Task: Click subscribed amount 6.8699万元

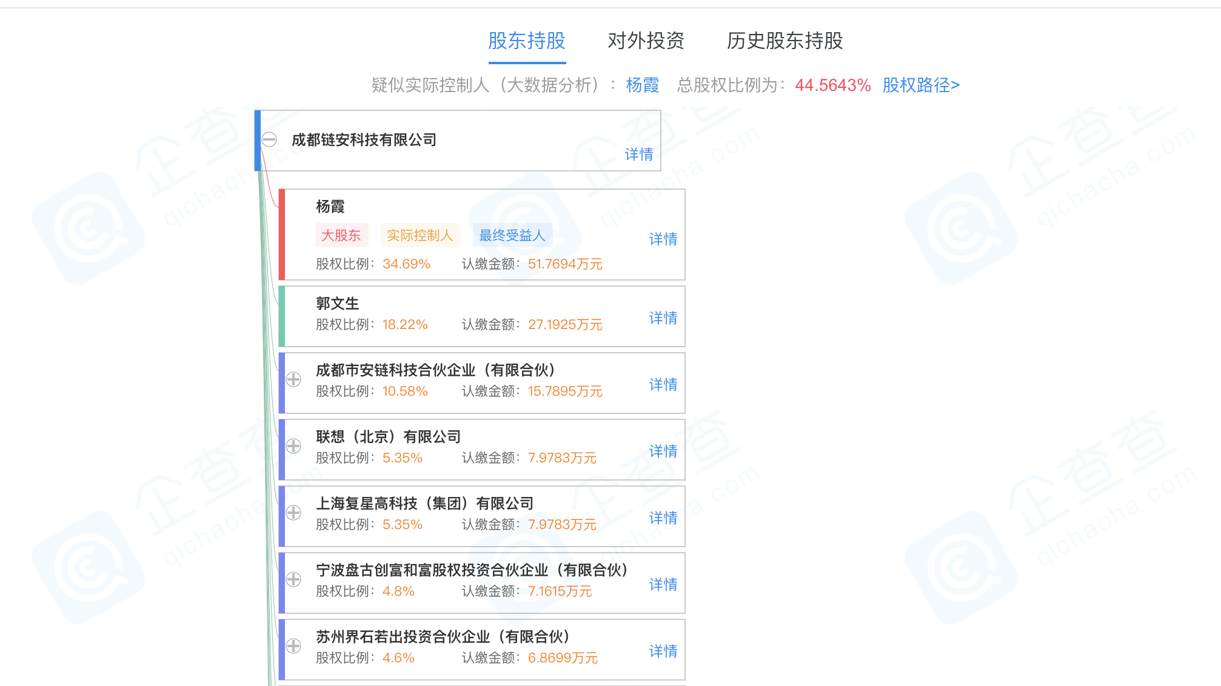Action: 563,658
